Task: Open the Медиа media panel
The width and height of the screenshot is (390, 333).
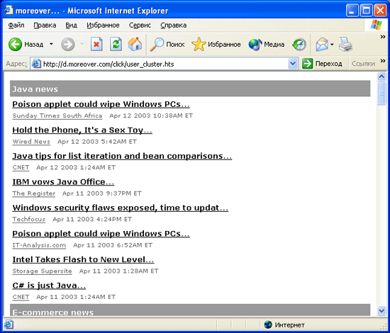Action: click(267, 45)
